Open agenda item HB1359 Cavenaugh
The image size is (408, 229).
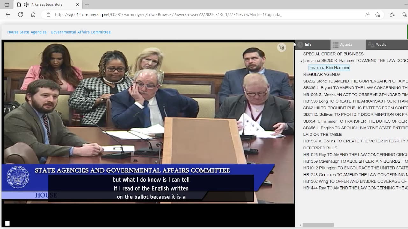[x=355, y=161]
